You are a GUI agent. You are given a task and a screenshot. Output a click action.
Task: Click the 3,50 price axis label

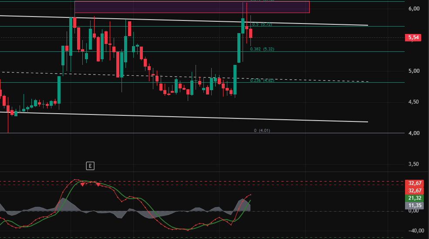[x=413, y=164]
